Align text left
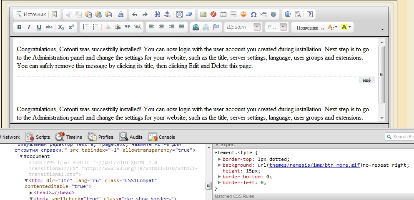Screen dimensions: 414x200 click(152, 27)
